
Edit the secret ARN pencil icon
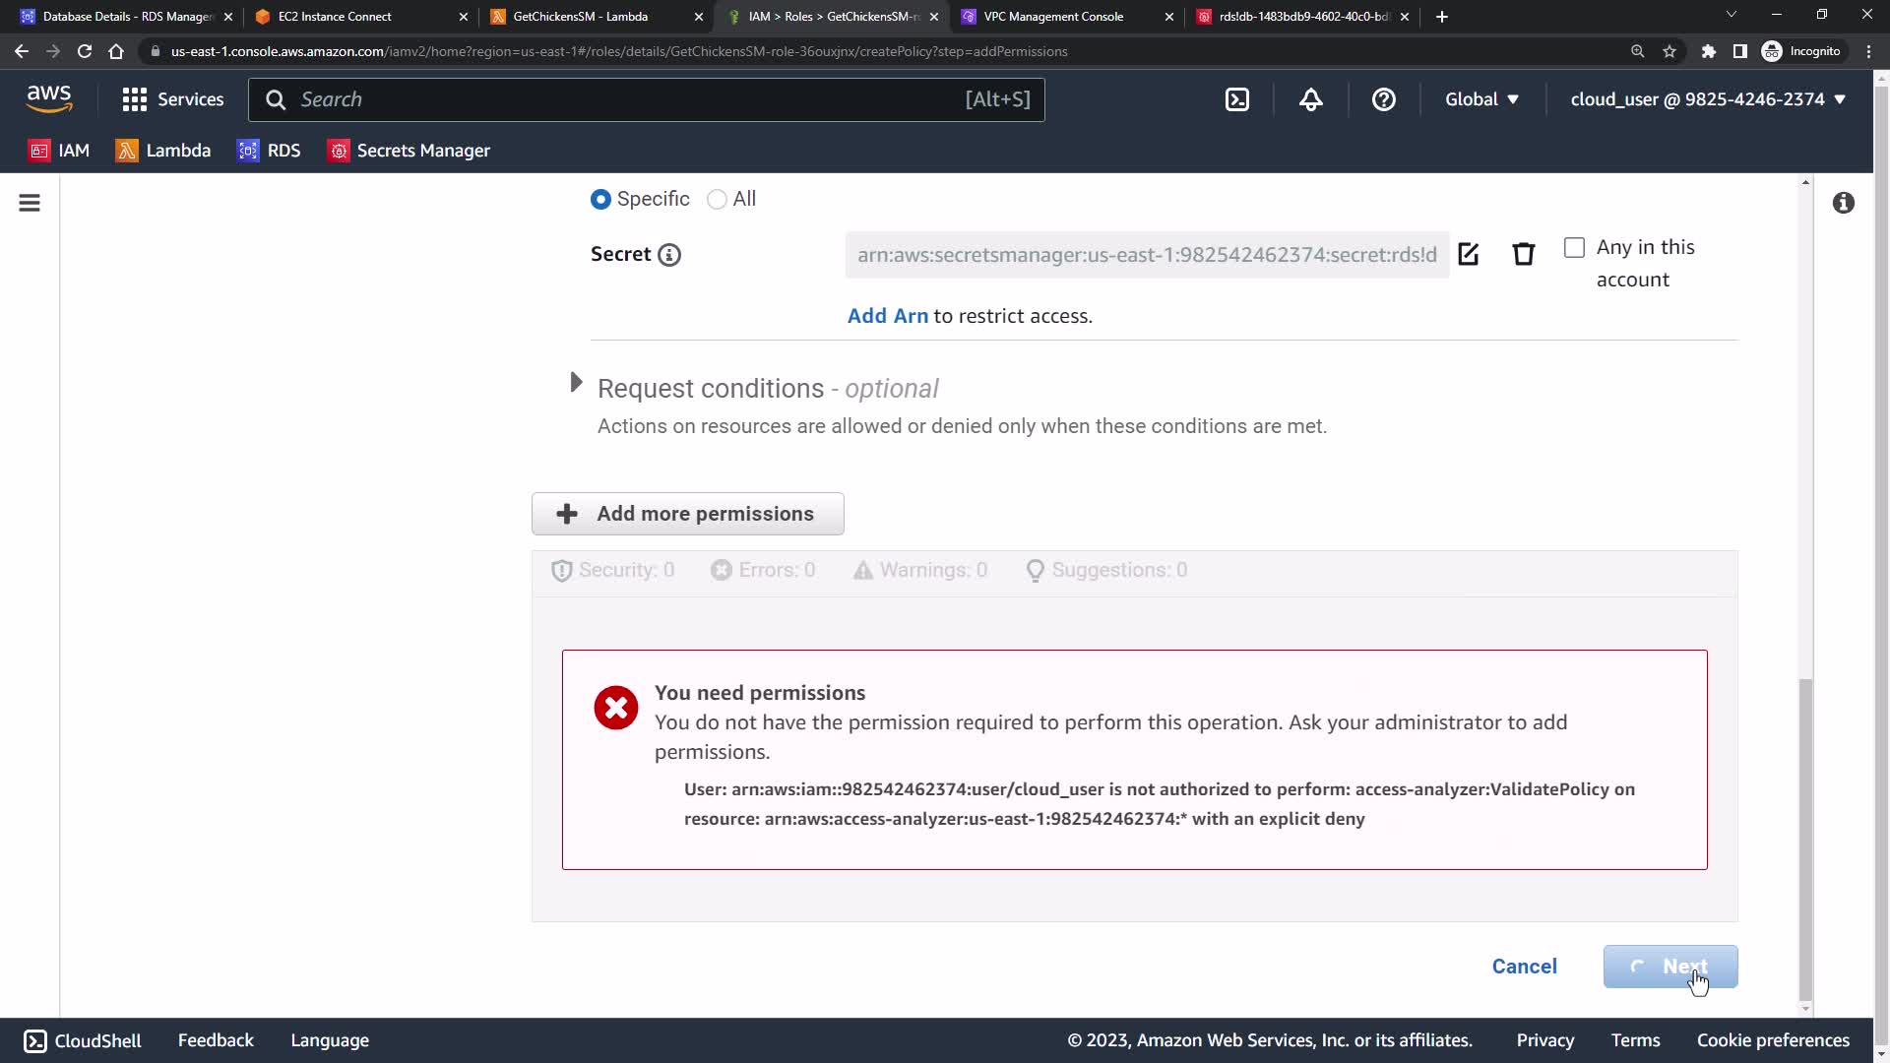[x=1468, y=254]
